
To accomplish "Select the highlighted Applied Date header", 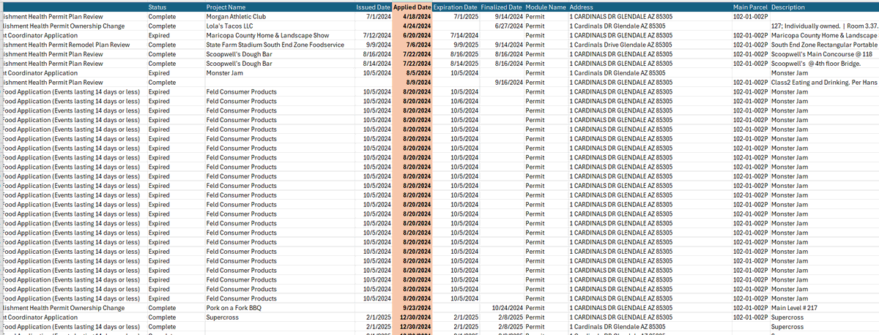I will 412,7.
